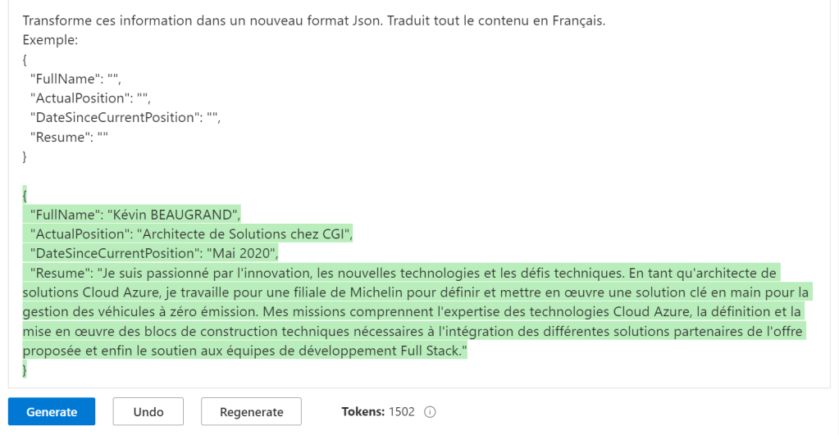
Task: Click the empty "DateSinceCurrentPosition" example line
Action: [125, 117]
